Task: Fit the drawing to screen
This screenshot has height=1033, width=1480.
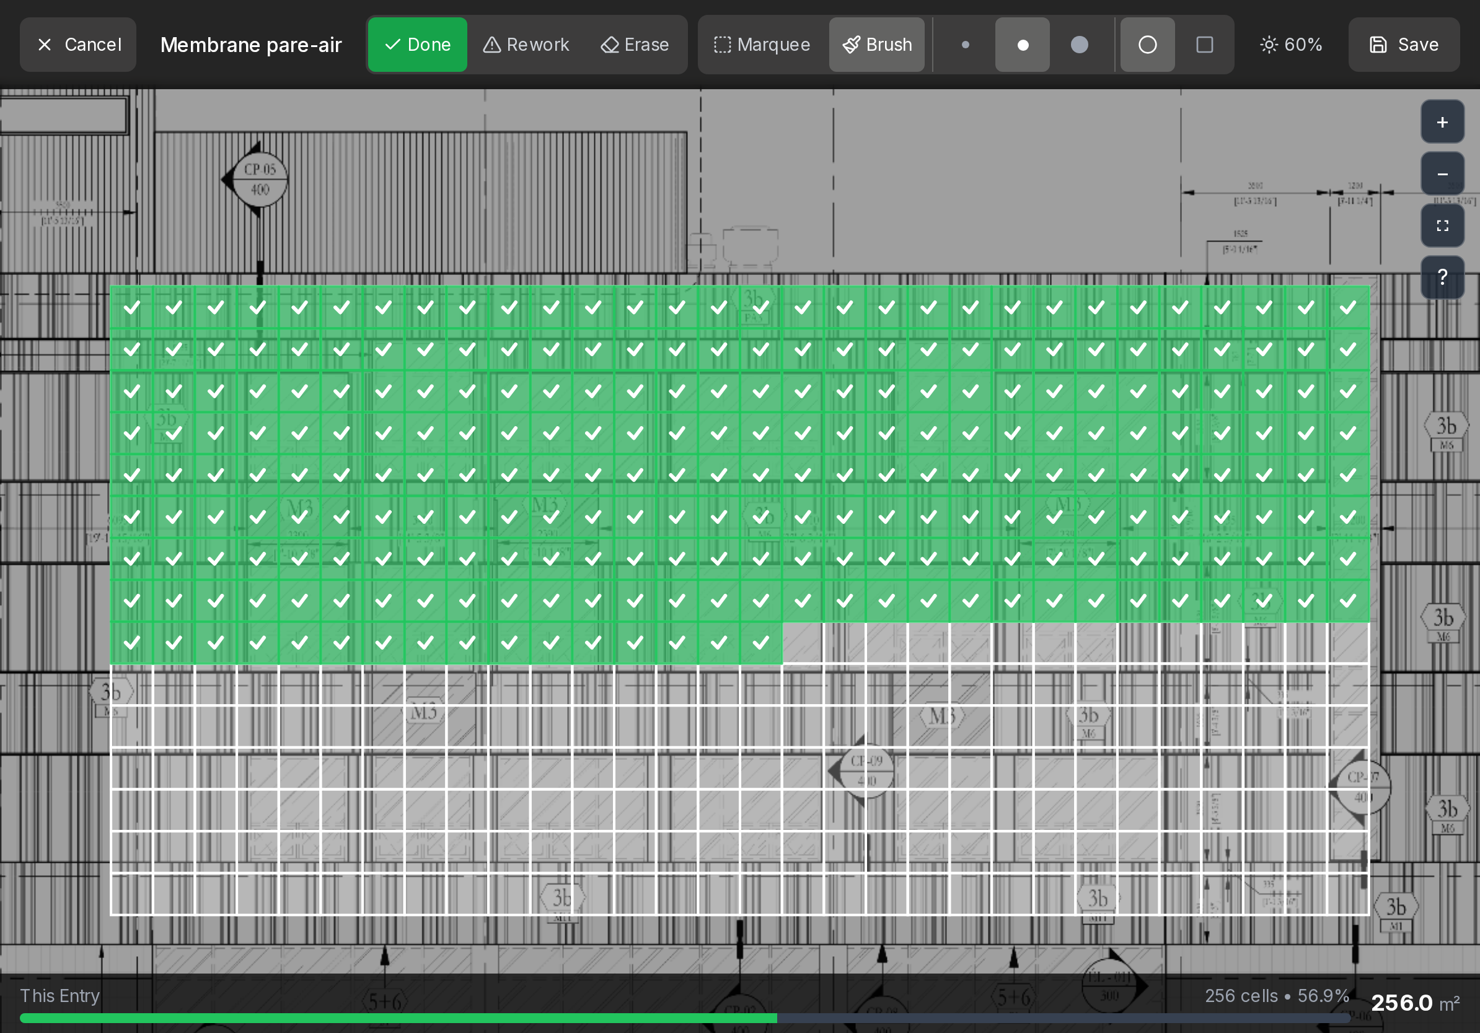Action: click(x=1443, y=225)
